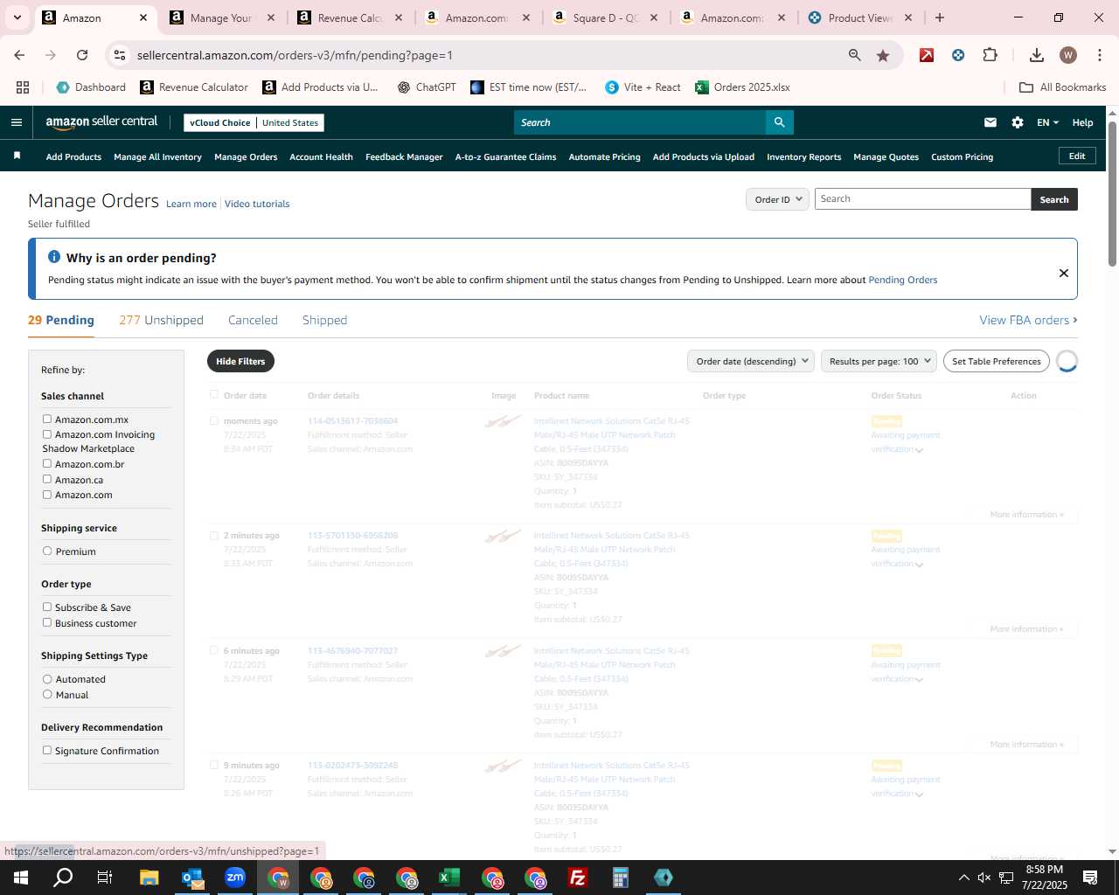The height and width of the screenshot is (895, 1119).
Task: Click the zoom magnifier icon in address bar
Action: tap(855, 55)
